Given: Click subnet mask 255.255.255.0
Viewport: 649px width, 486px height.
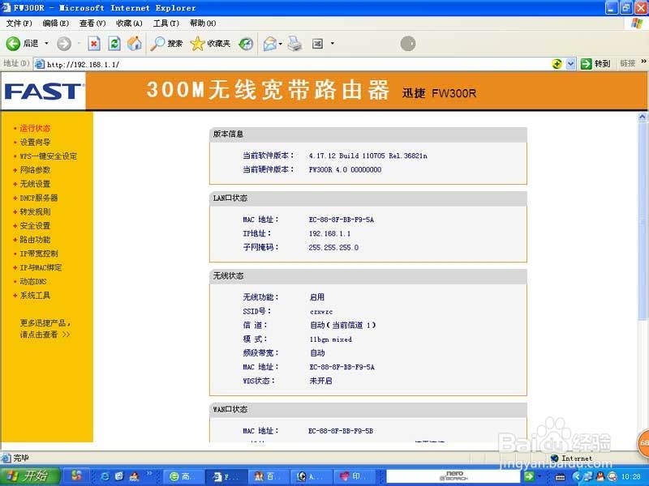Looking at the screenshot, I should click(x=333, y=248).
